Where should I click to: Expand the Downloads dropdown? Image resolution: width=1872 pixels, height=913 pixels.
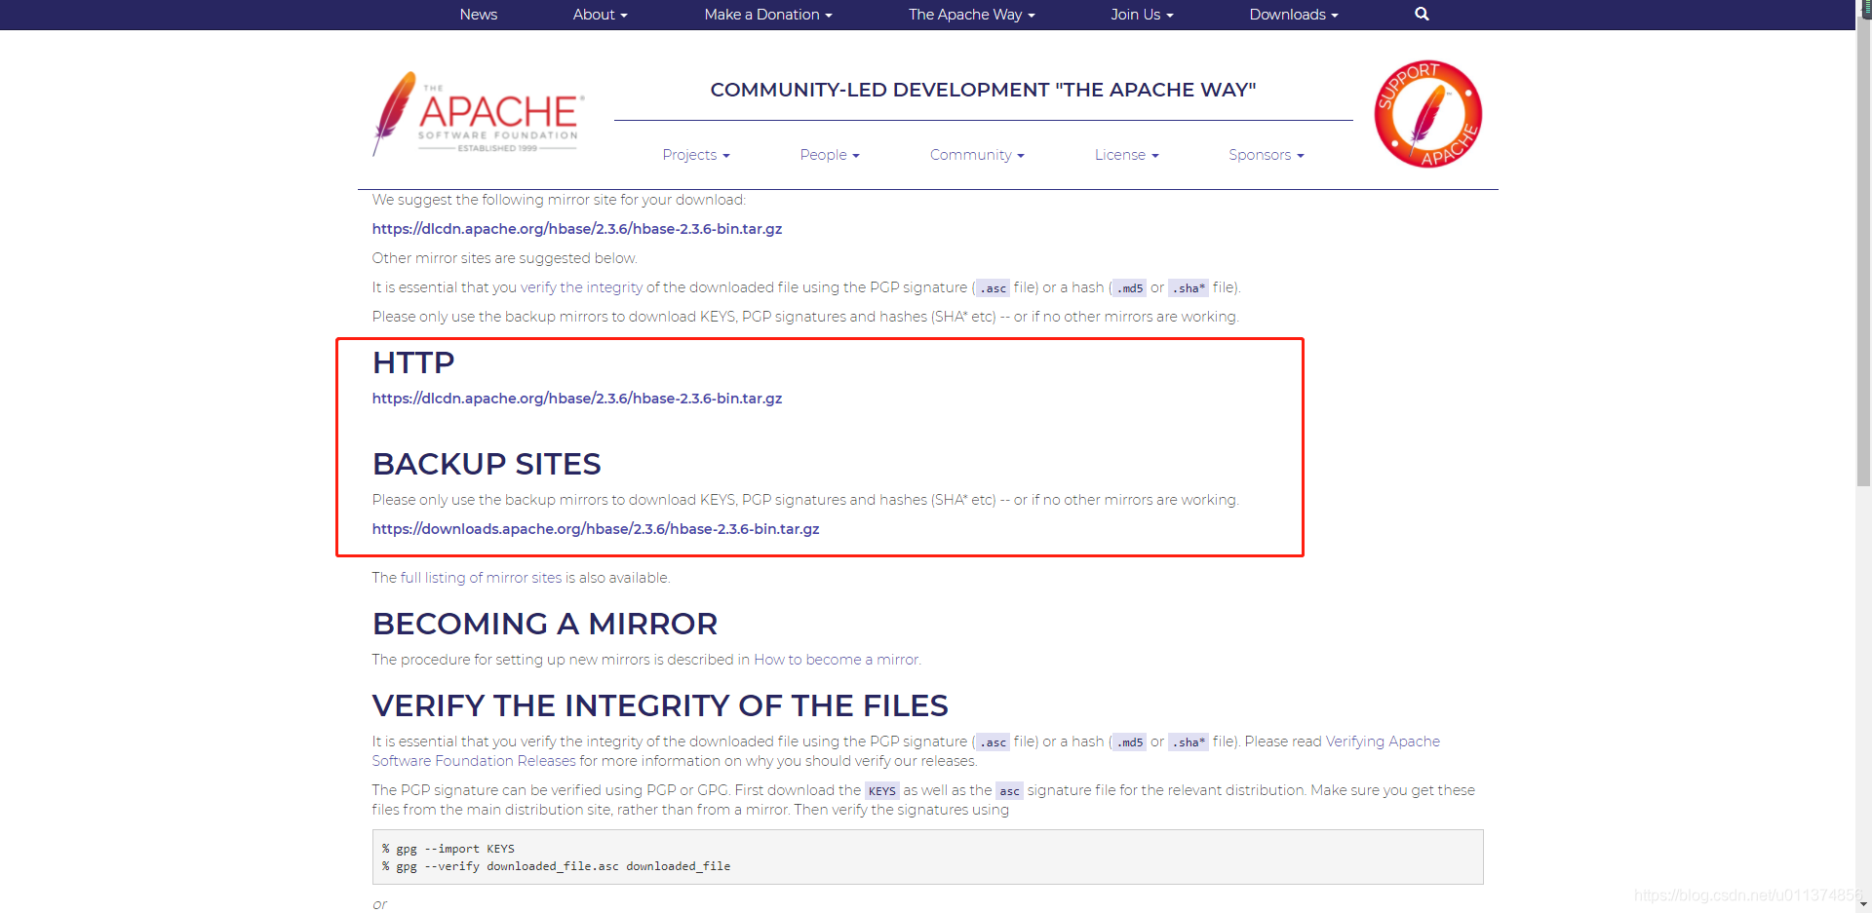pos(1294,15)
